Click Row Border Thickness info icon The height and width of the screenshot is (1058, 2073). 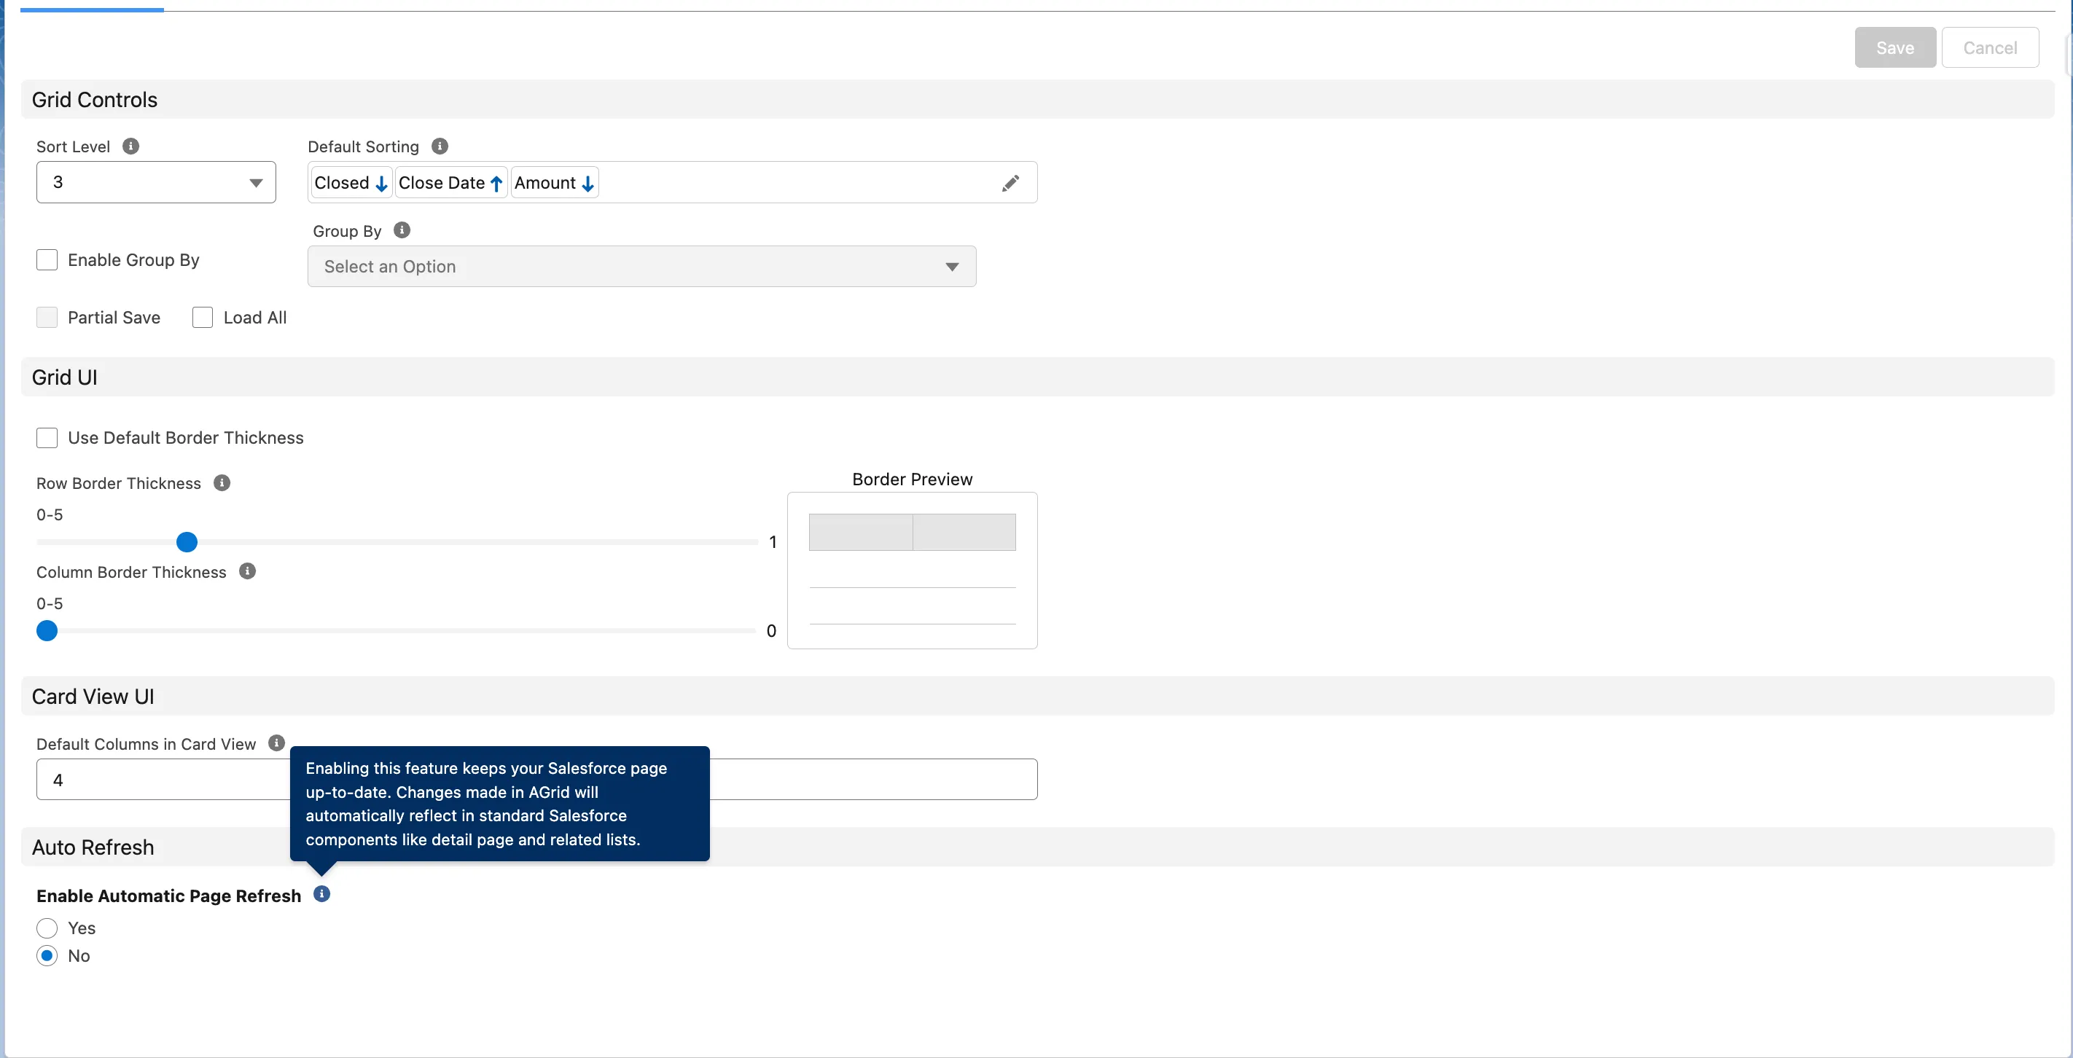click(222, 483)
